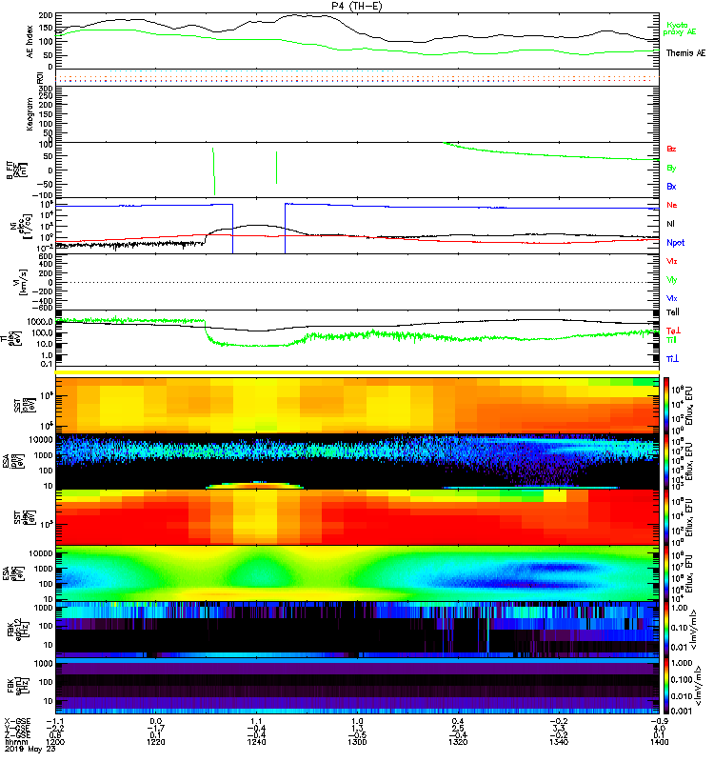Click the SST ions Eflux color bar
Image resolution: width=714 pixels, height=762 pixels.
pos(665,406)
